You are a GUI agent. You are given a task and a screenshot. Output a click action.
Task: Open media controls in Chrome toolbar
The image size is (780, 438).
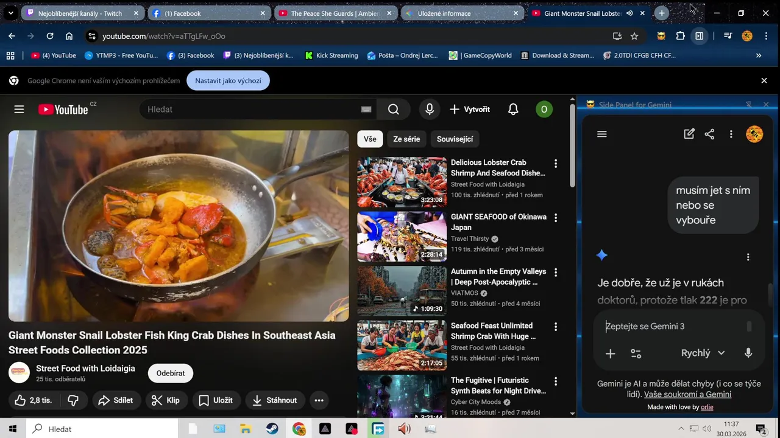[728, 36]
